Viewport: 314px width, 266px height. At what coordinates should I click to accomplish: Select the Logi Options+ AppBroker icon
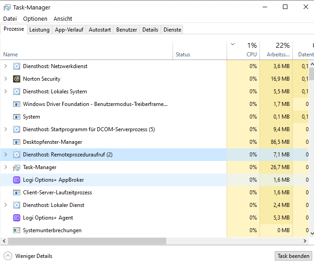click(x=17, y=180)
